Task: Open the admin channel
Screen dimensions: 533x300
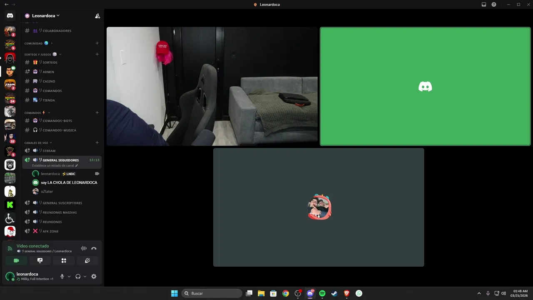Action: tap(62, 72)
